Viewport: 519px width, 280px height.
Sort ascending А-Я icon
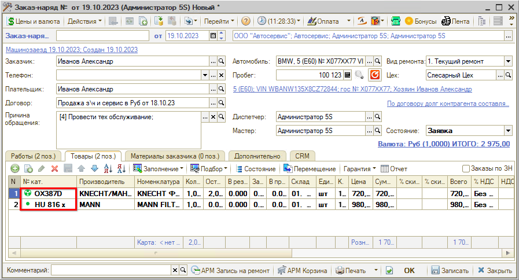[108, 169]
